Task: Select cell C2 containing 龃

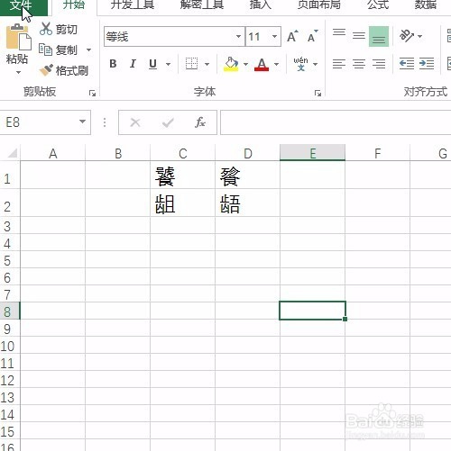Action: click(x=183, y=203)
